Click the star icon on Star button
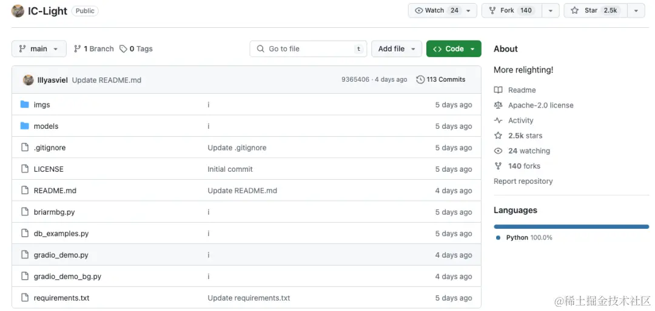The width and height of the screenshot is (655, 311). 575,10
